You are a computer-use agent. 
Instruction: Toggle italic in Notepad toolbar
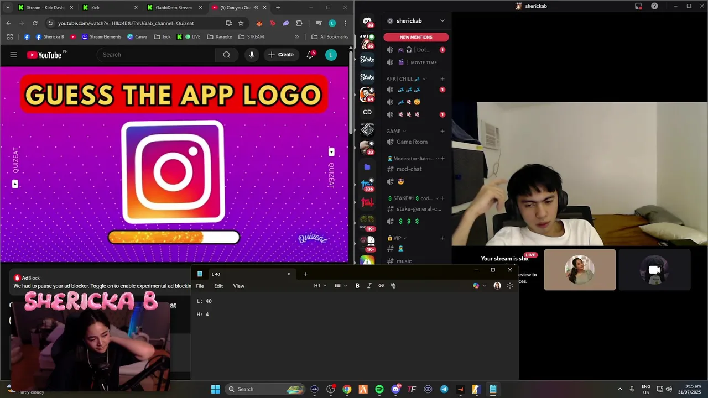[x=369, y=286]
